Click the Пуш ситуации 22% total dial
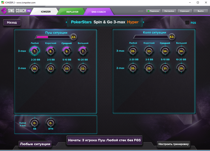210x151 pixels. 73,37
